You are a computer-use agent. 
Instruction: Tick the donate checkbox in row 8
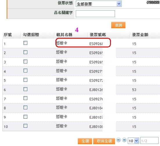click(25, 108)
